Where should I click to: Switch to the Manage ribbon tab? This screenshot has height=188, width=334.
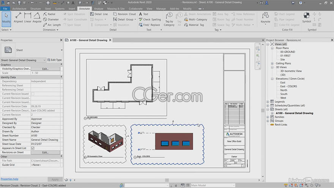tap(161, 8)
